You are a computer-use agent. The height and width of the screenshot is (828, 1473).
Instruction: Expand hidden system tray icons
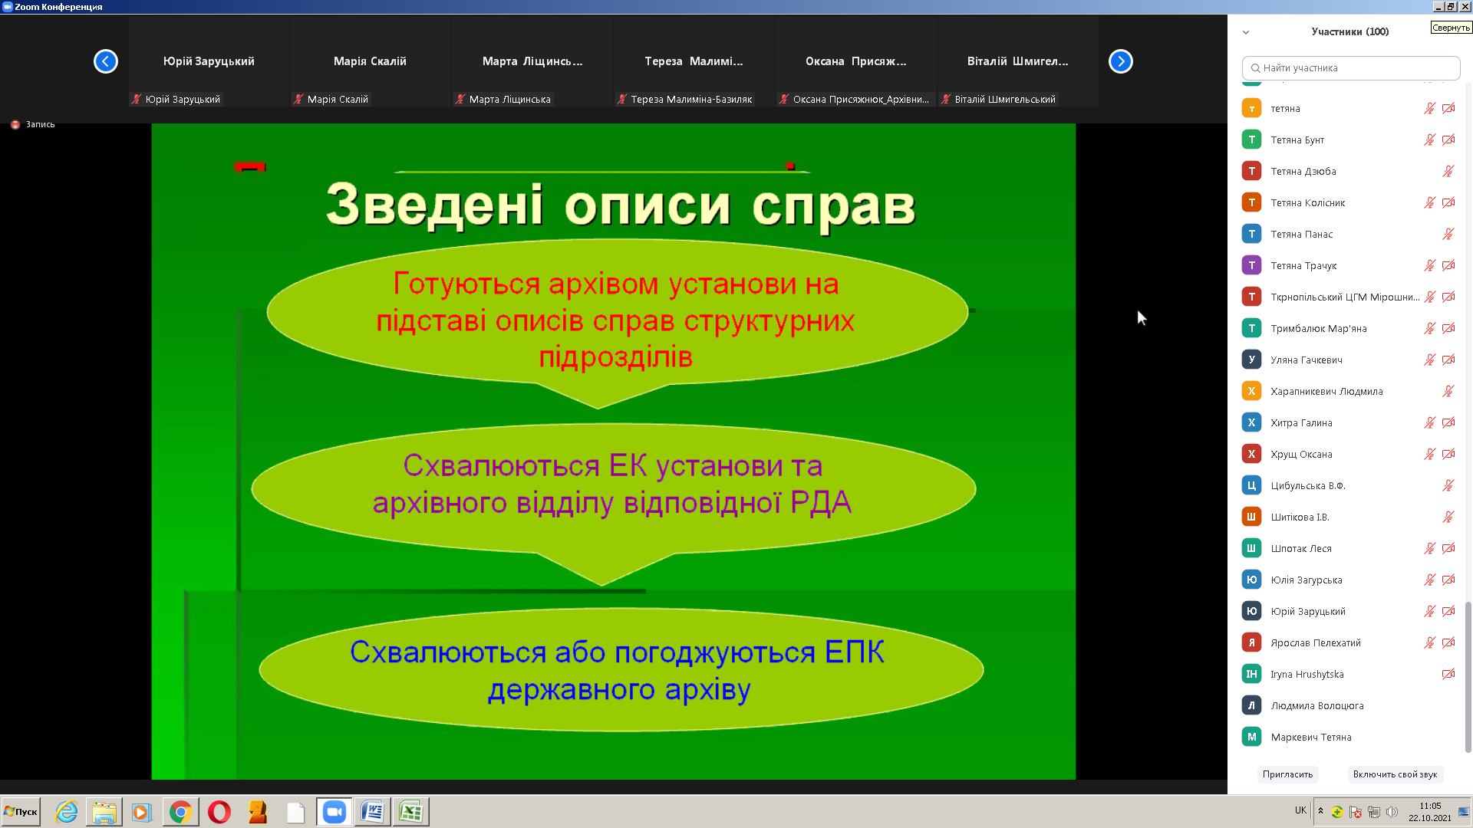1320,810
